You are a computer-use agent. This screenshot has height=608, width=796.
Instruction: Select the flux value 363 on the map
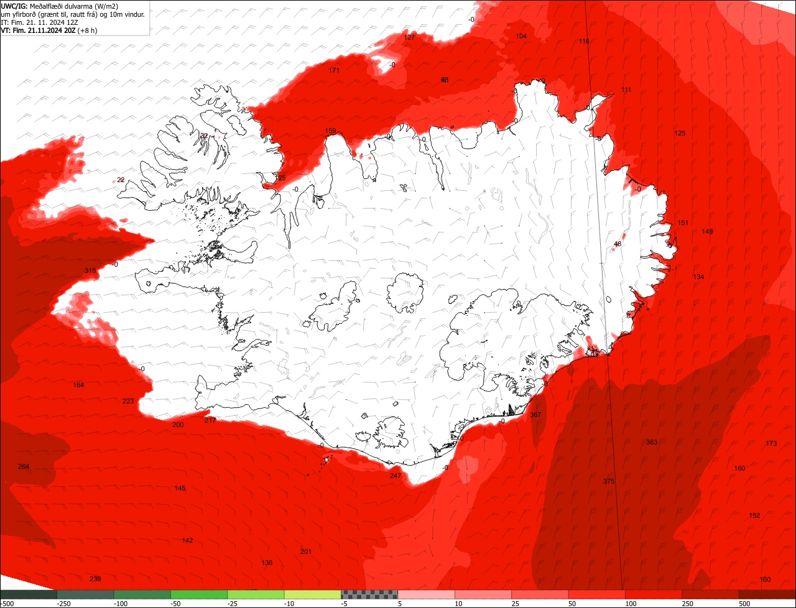coord(652,442)
